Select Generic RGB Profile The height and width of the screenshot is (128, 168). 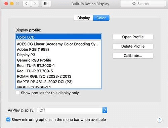click(58, 60)
